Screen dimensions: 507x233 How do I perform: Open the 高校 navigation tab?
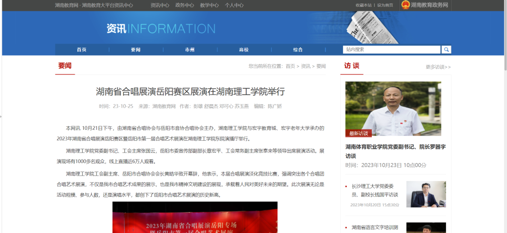(244, 50)
